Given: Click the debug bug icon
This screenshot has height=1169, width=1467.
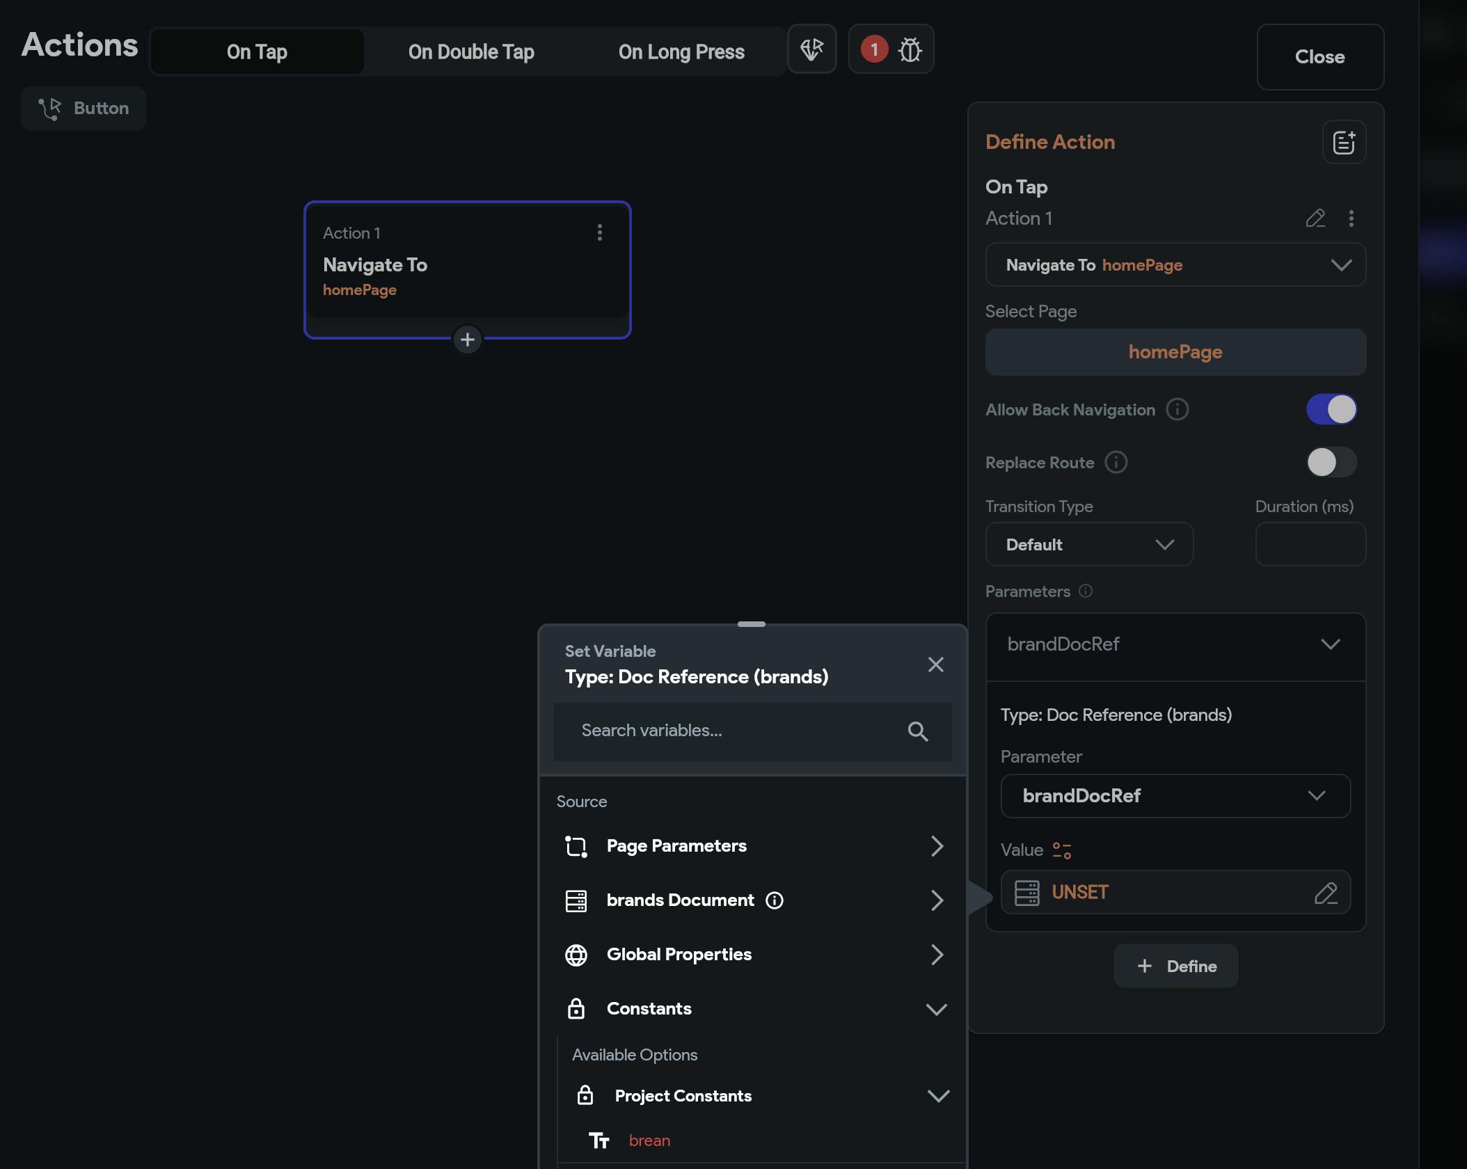Looking at the screenshot, I should [x=910, y=49].
